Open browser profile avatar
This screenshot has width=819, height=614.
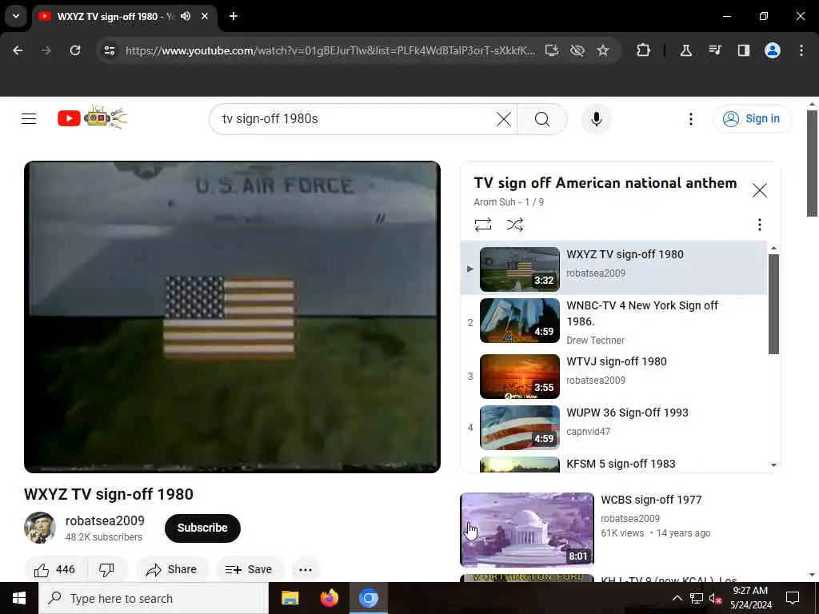(x=773, y=50)
